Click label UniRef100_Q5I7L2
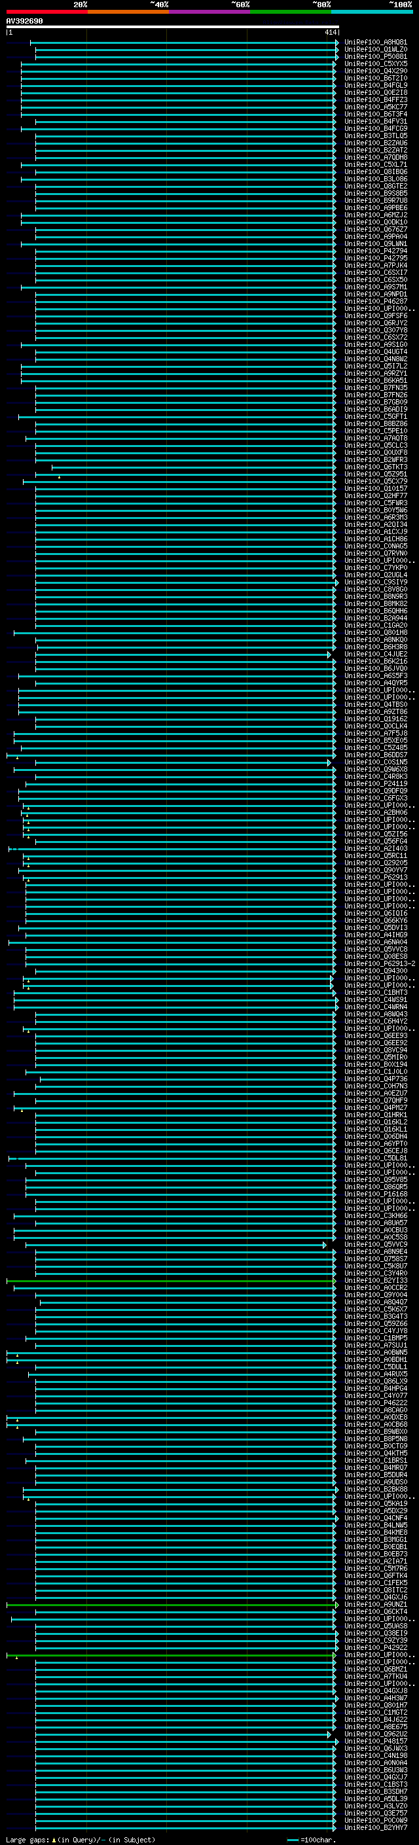The width and height of the screenshot is (419, 1845). tap(375, 366)
